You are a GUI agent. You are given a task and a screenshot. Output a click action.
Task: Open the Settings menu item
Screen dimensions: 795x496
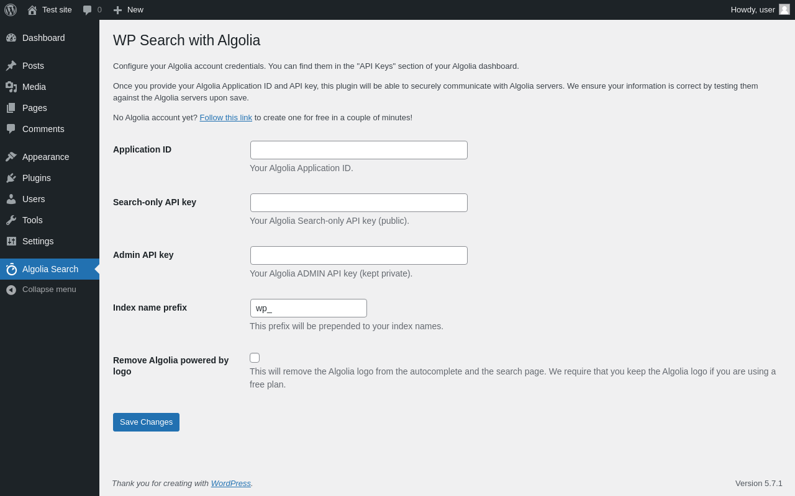coord(38,241)
